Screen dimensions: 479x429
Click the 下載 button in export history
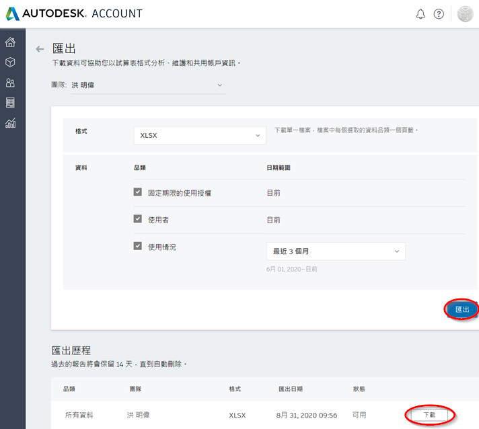[429, 415]
